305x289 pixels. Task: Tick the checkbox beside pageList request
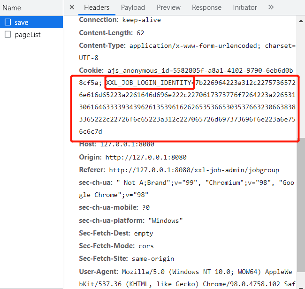[x=8, y=34]
